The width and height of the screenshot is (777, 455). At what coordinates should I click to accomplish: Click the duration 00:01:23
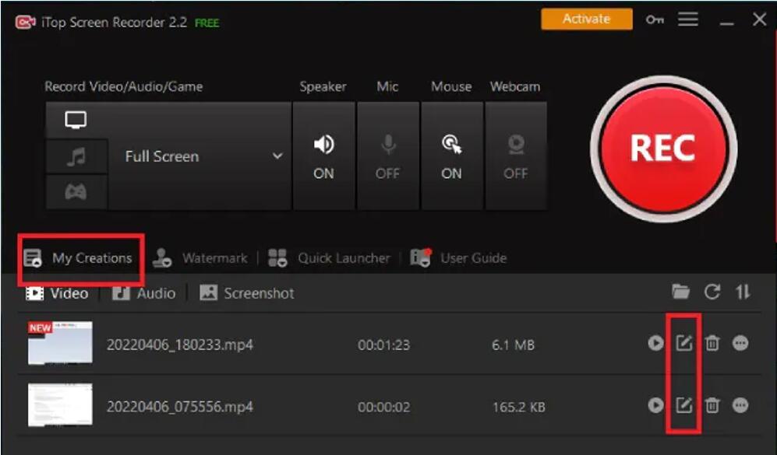pyautogui.click(x=384, y=345)
